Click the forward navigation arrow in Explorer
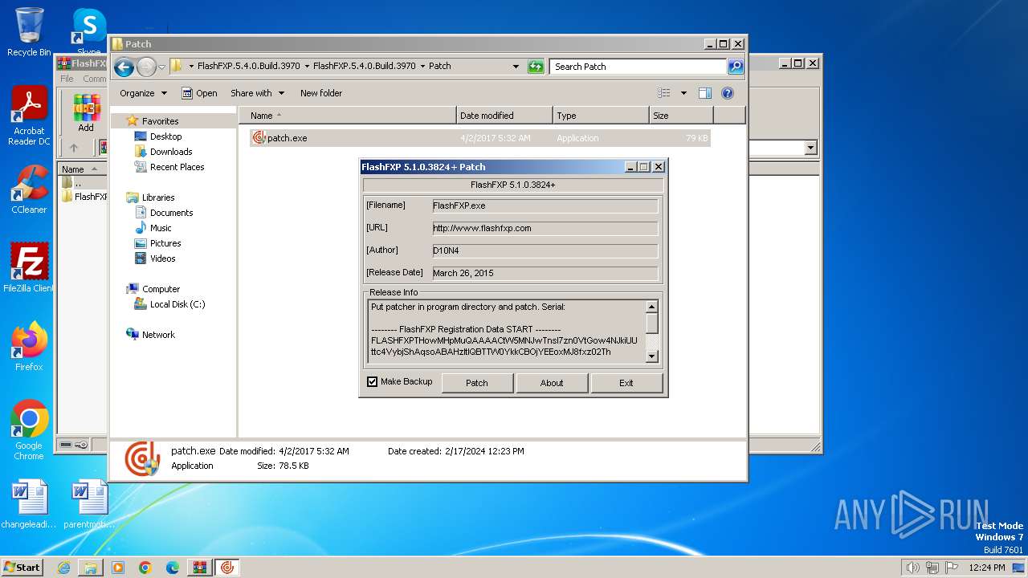Image resolution: width=1028 pixels, height=578 pixels. click(146, 67)
